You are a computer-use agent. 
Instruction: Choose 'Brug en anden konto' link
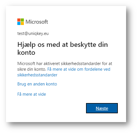(37, 84)
